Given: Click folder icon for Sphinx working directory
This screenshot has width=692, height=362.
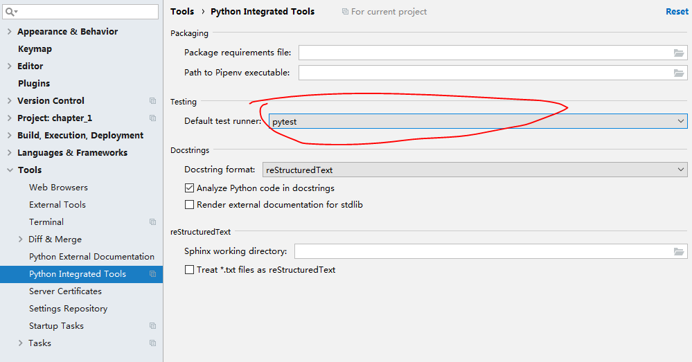Looking at the screenshot, I should [679, 251].
